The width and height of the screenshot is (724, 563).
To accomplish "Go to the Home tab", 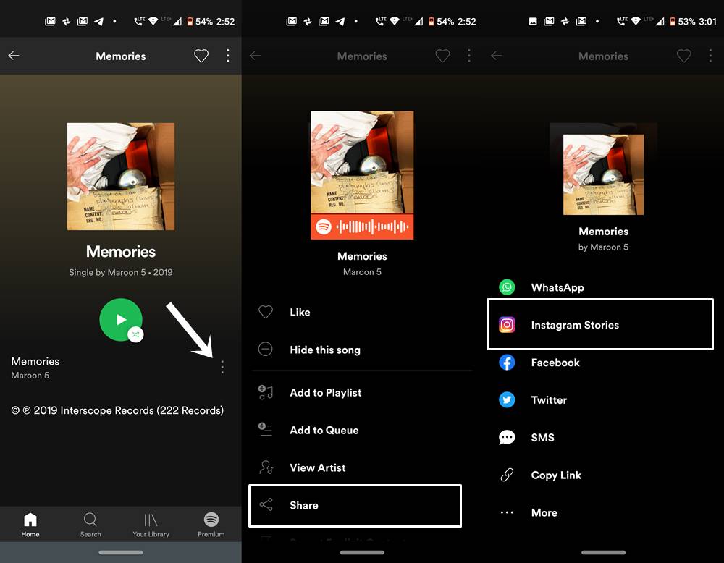I will coord(30,525).
